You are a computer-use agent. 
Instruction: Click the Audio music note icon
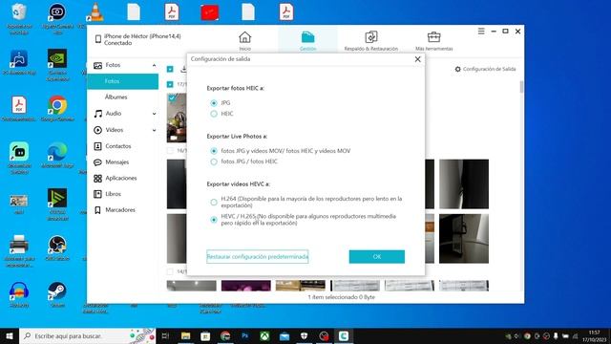tap(97, 114)
